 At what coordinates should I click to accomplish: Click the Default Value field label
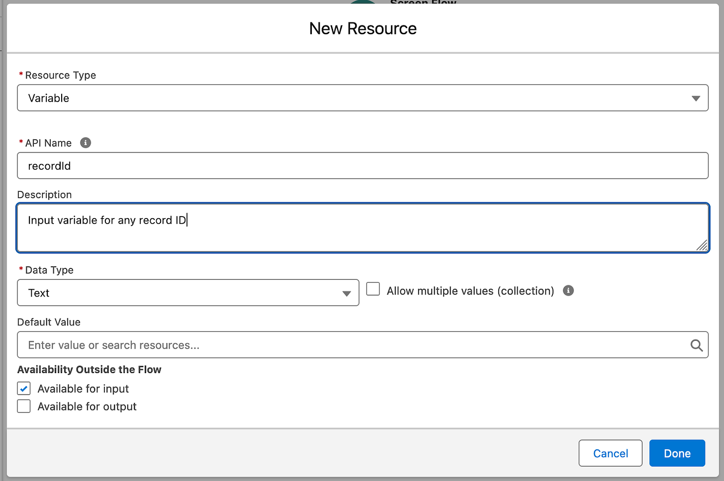[x=49, y=322]
